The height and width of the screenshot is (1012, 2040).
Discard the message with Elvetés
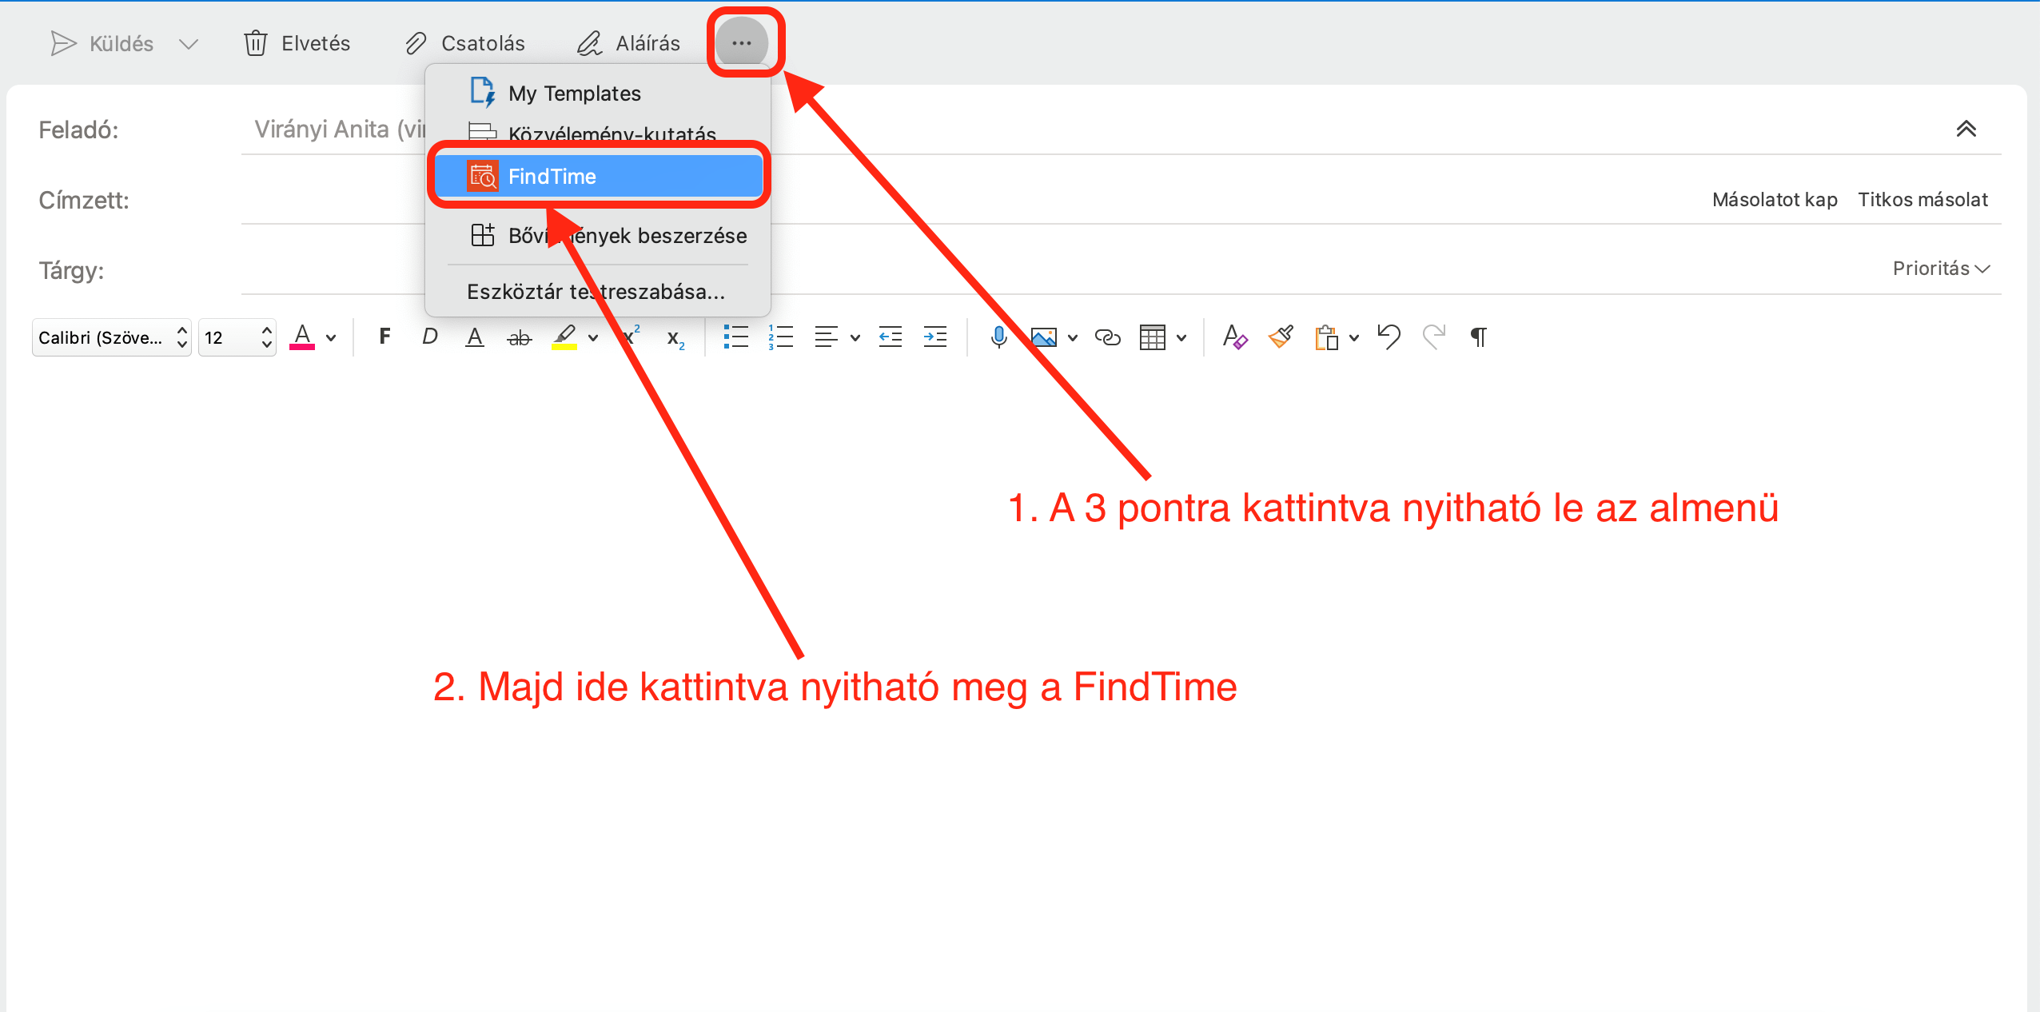(297, 43)
